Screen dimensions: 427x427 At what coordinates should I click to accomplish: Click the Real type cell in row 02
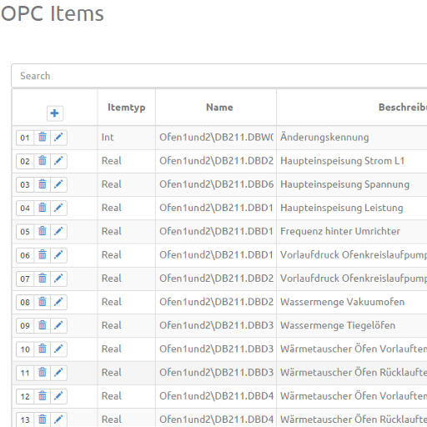click(x=127, y=161)
